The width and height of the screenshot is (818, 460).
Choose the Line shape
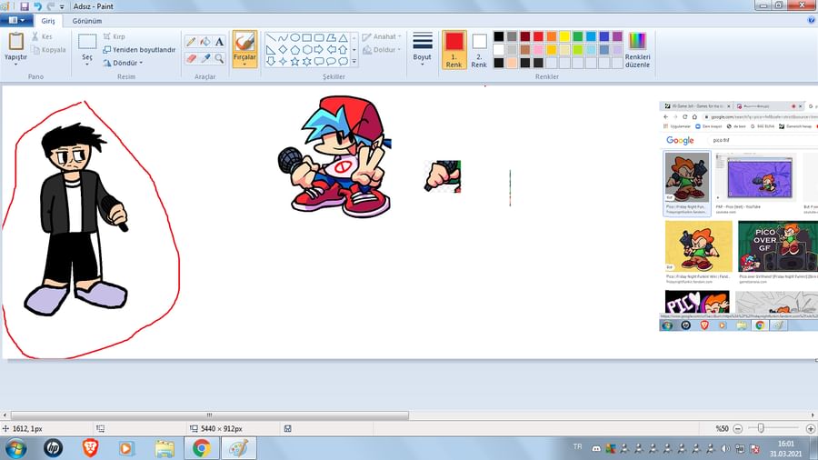271,38
